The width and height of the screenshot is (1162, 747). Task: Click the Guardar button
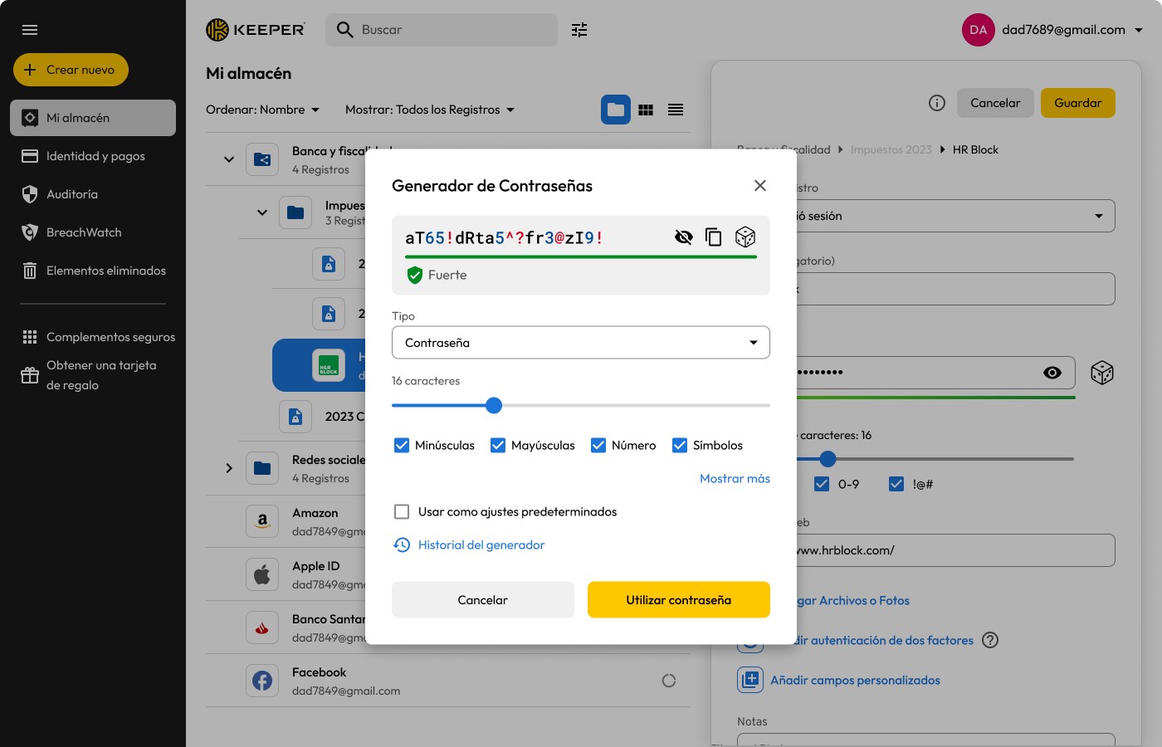1078,103
